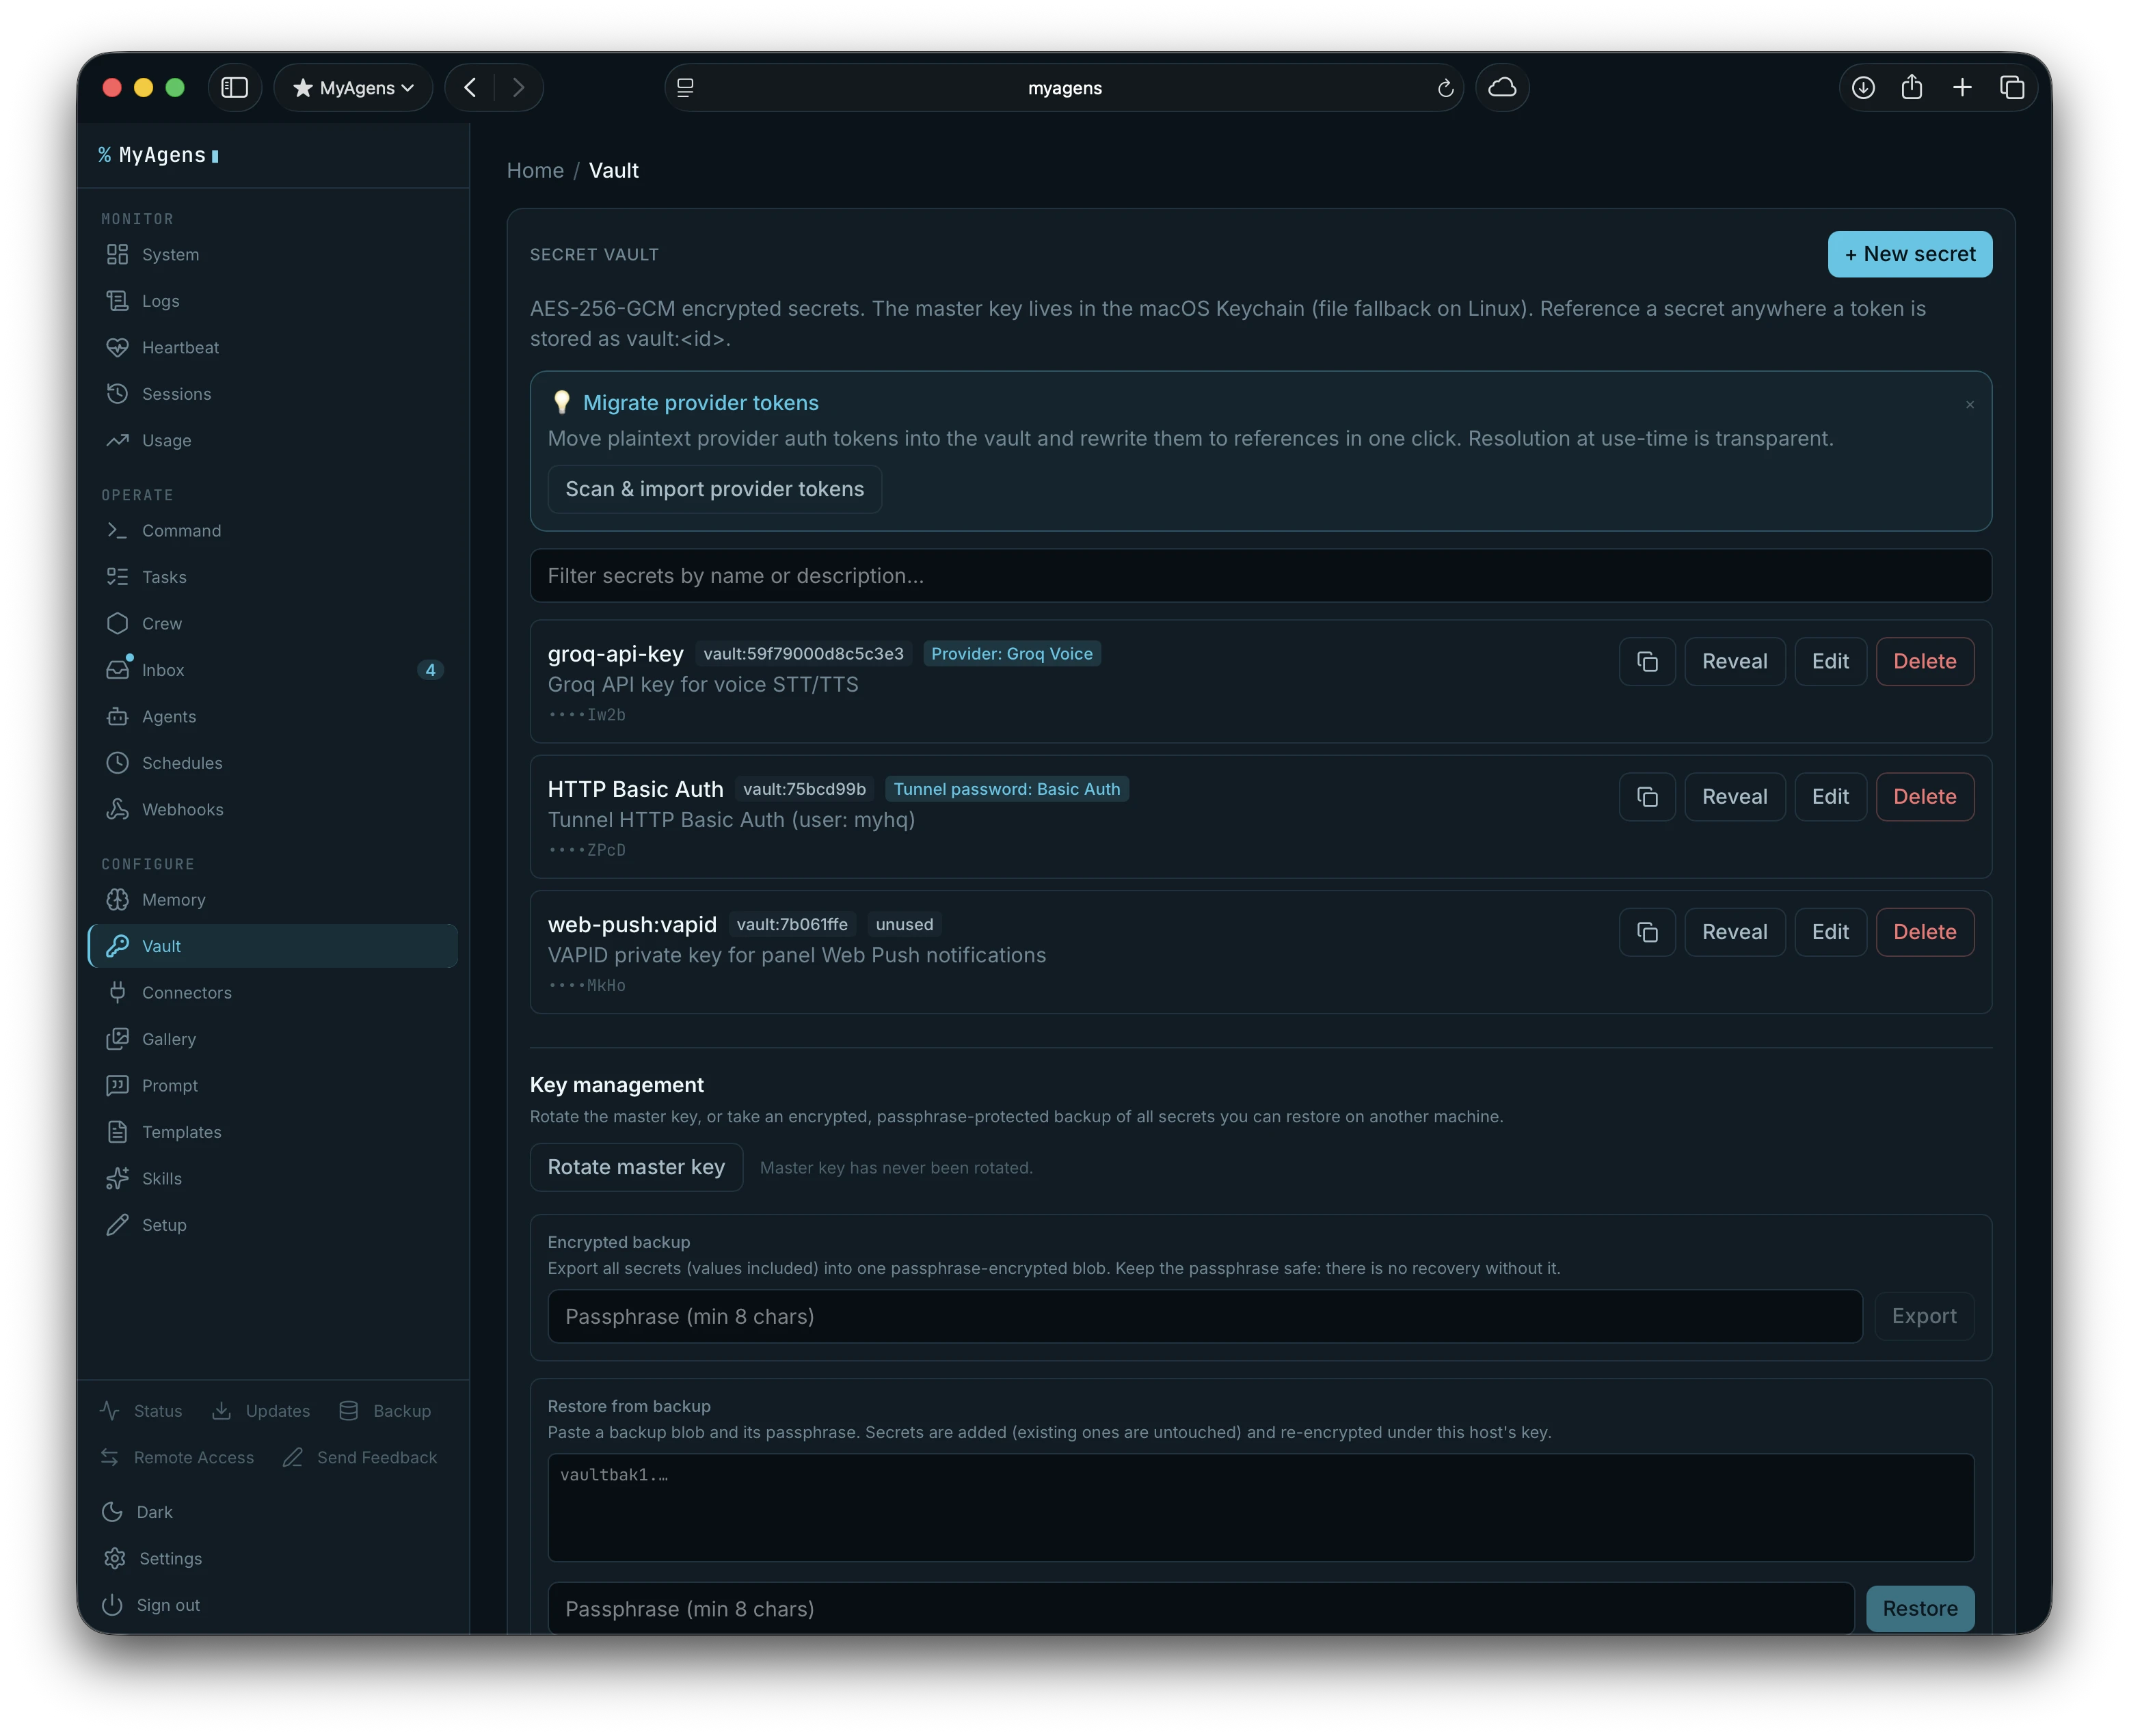Reveal the HTTP Basic Auth secret

(1735, 797)
